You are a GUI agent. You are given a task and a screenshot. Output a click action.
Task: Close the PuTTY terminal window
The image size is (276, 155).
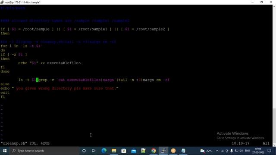(x=271, y=2)
